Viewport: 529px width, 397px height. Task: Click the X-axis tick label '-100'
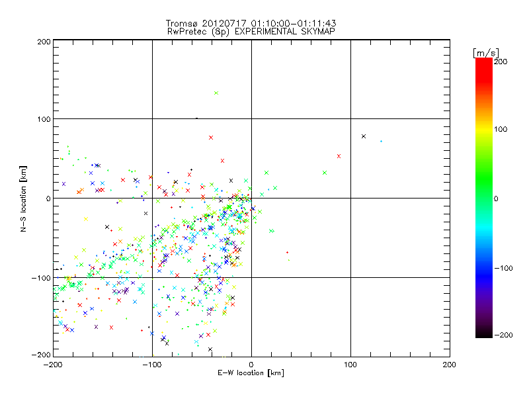click(x=152, y=365)
